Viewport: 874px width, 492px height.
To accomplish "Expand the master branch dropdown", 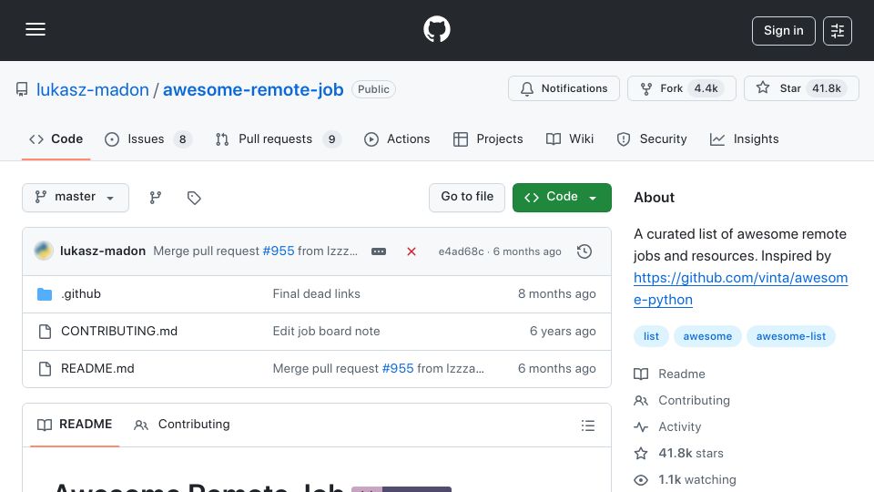I will [x=76, y=198].
